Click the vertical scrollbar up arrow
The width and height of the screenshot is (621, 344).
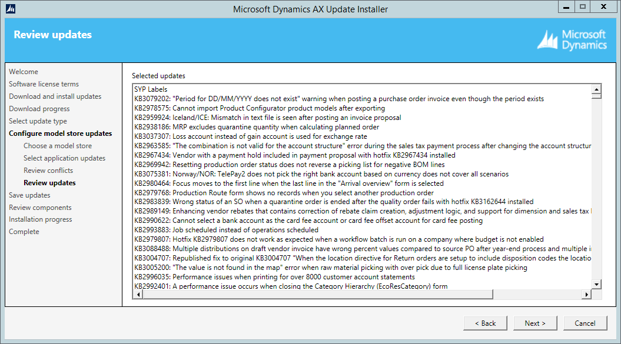[x=596, y=89]
